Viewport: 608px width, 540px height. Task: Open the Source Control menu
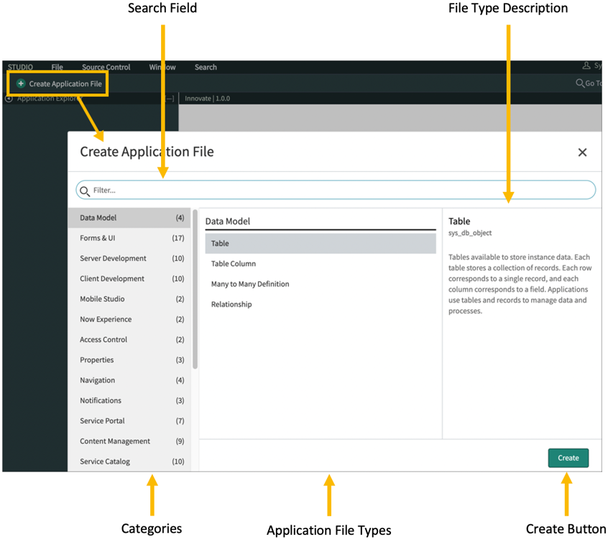(x=105, y=67)
